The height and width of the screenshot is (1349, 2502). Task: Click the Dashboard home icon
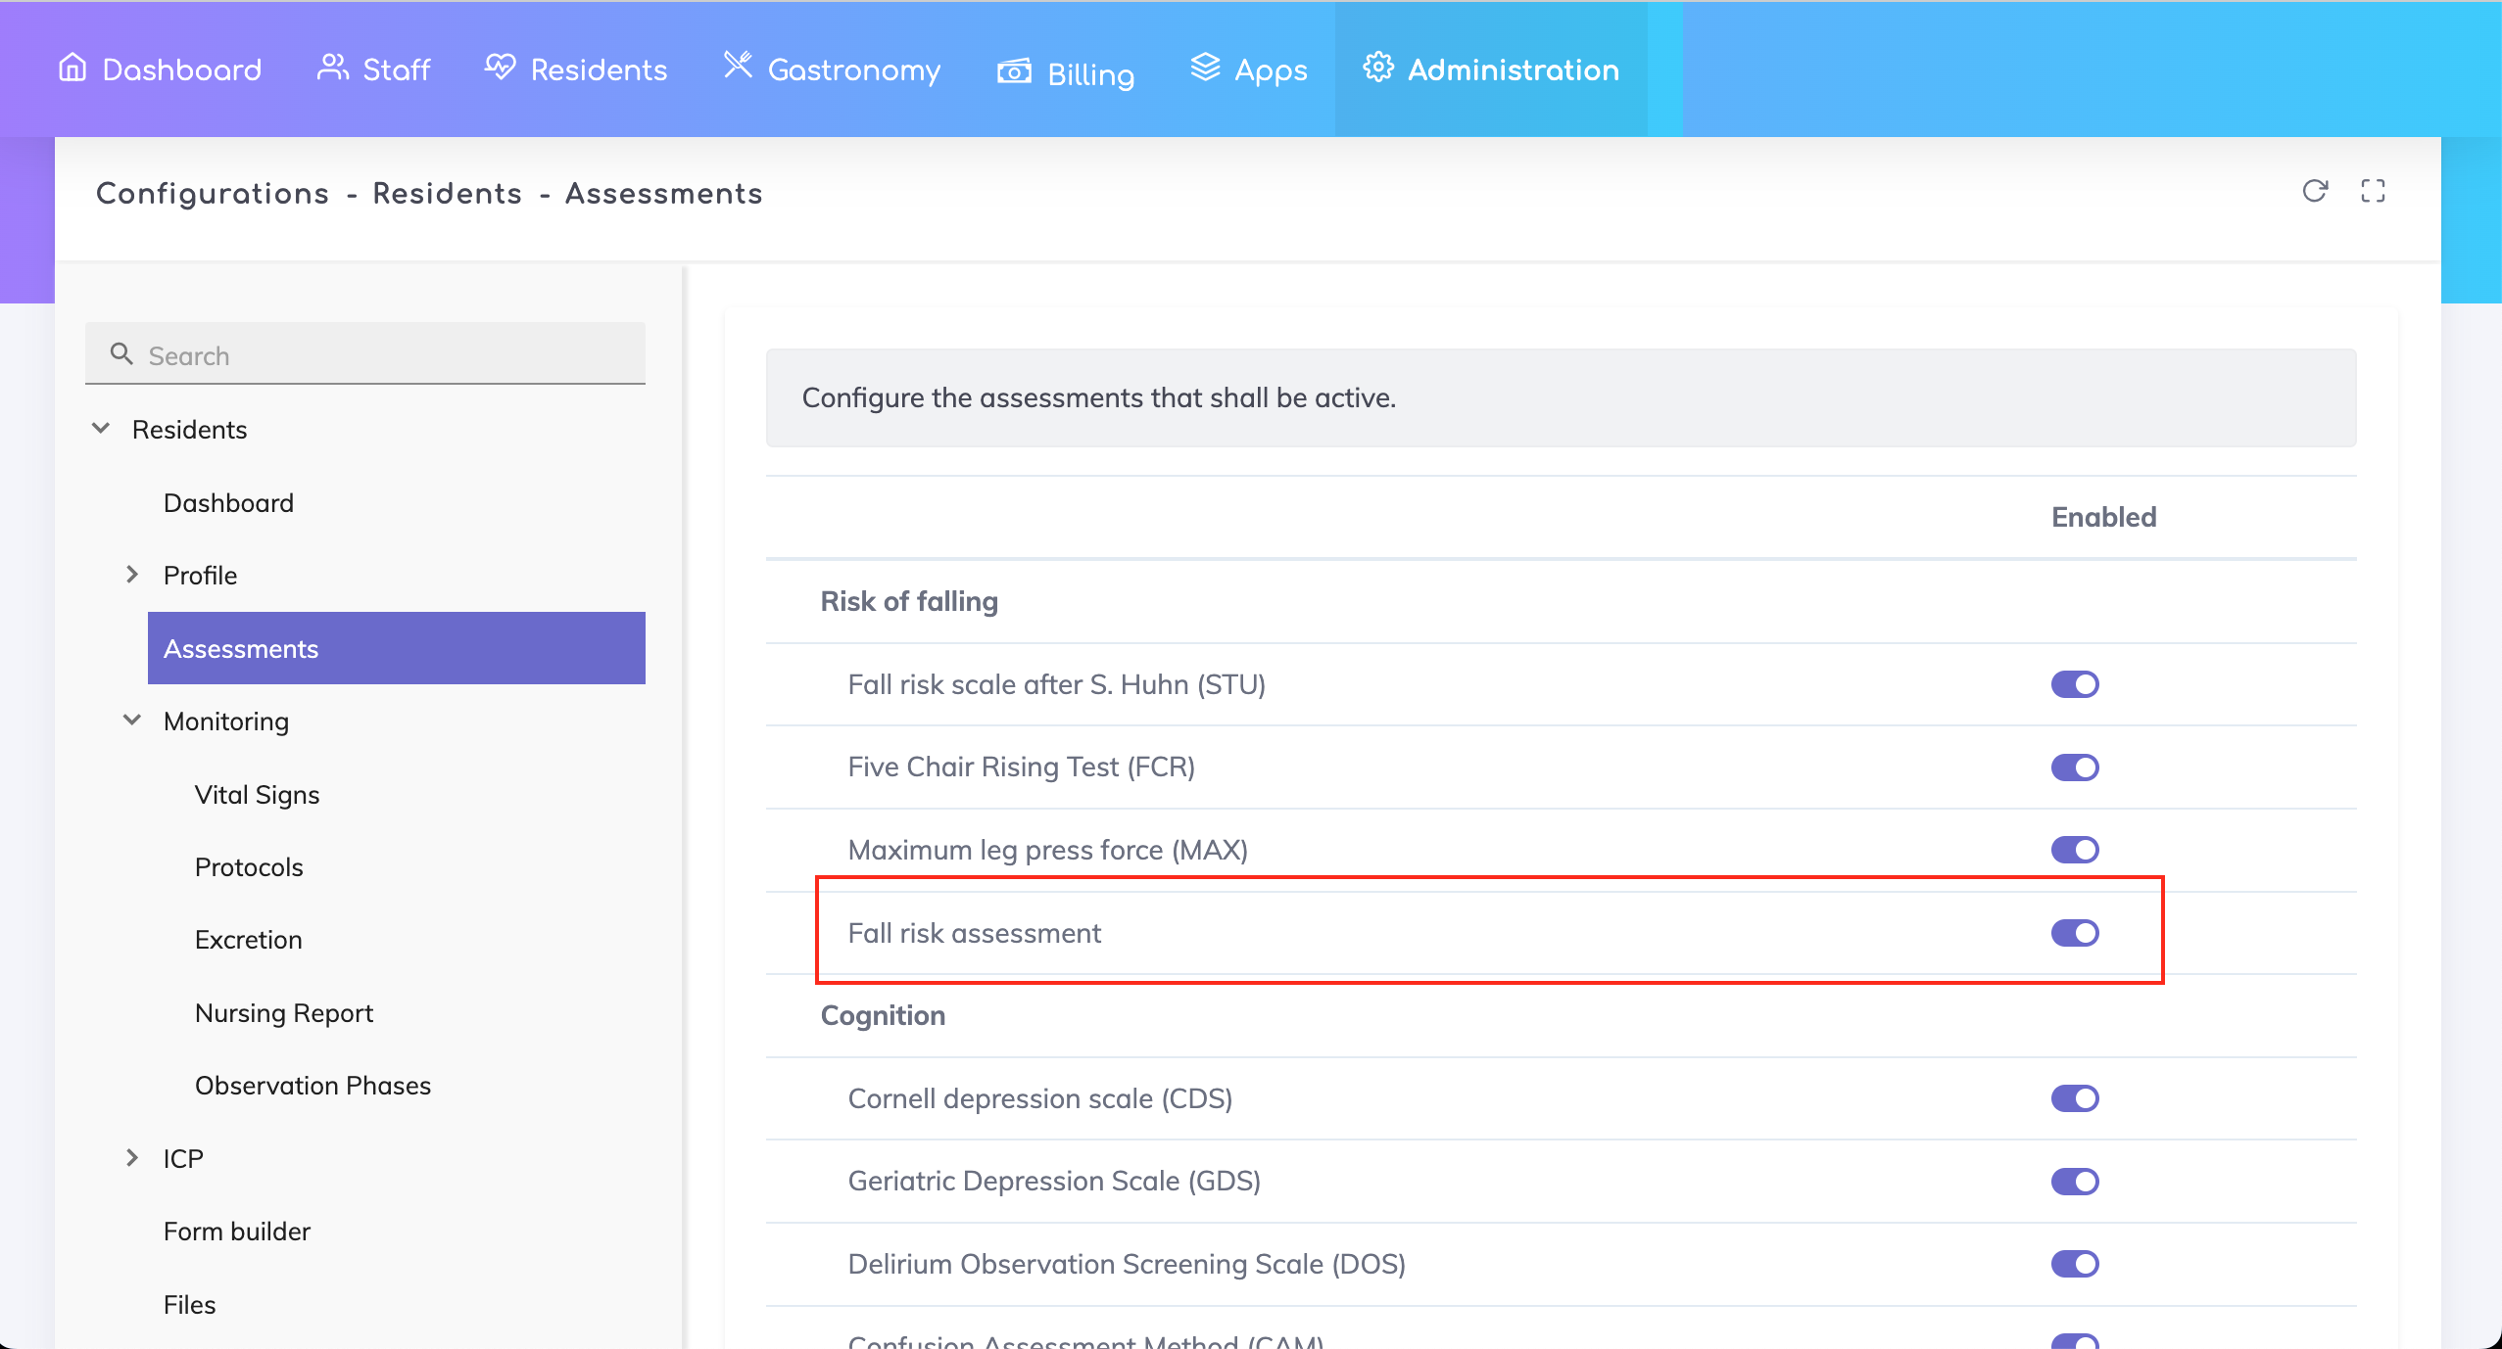(x=72, y=68)
